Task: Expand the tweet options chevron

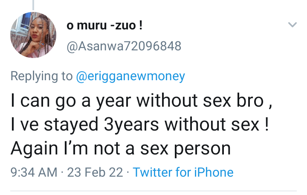Action: pos(292,25)
